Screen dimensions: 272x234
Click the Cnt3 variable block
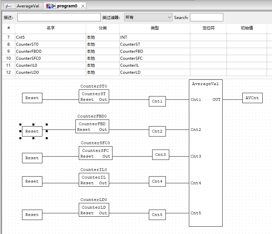(x=161, y=155)
